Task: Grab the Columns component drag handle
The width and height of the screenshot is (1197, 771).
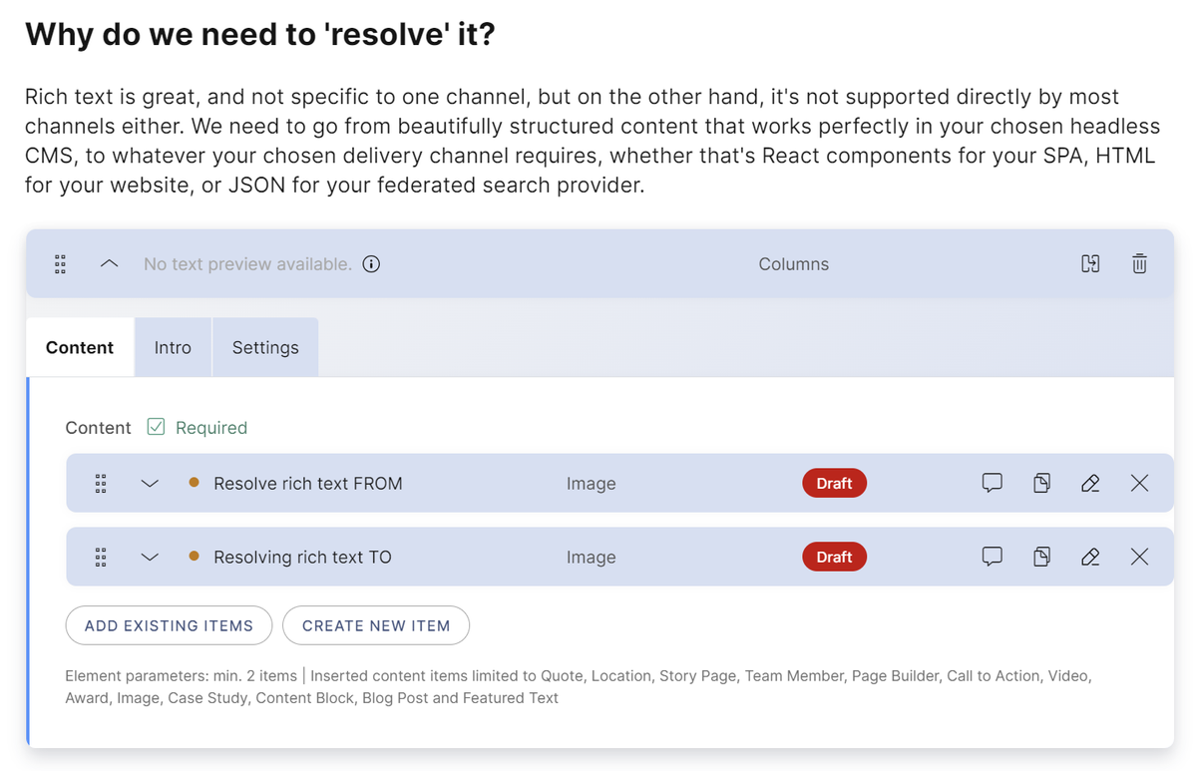Action: (60, 264)
